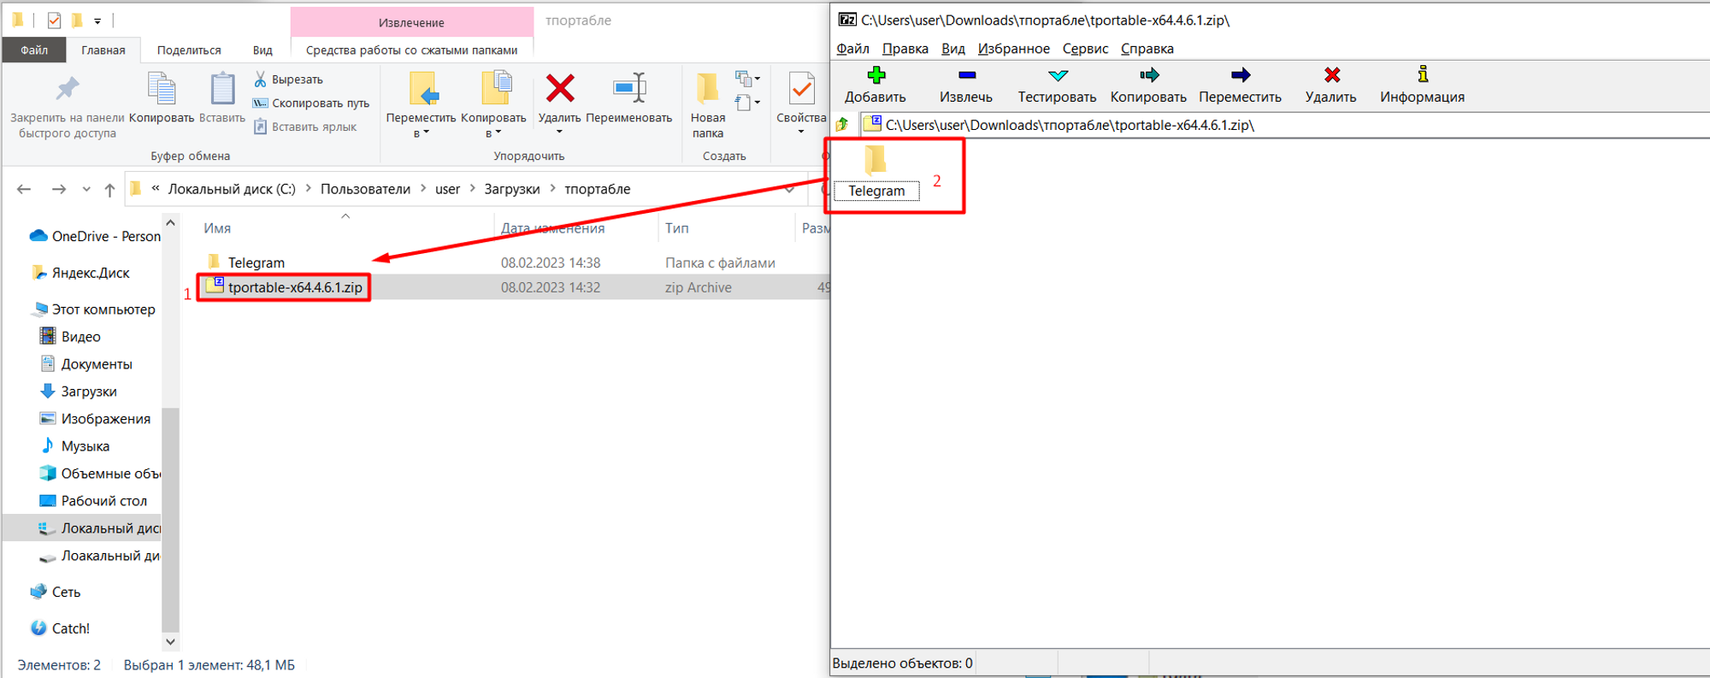Click the 7-Zip Delete (Удалить) icon
This screenshot has width=1710, height=678.
1330,76
